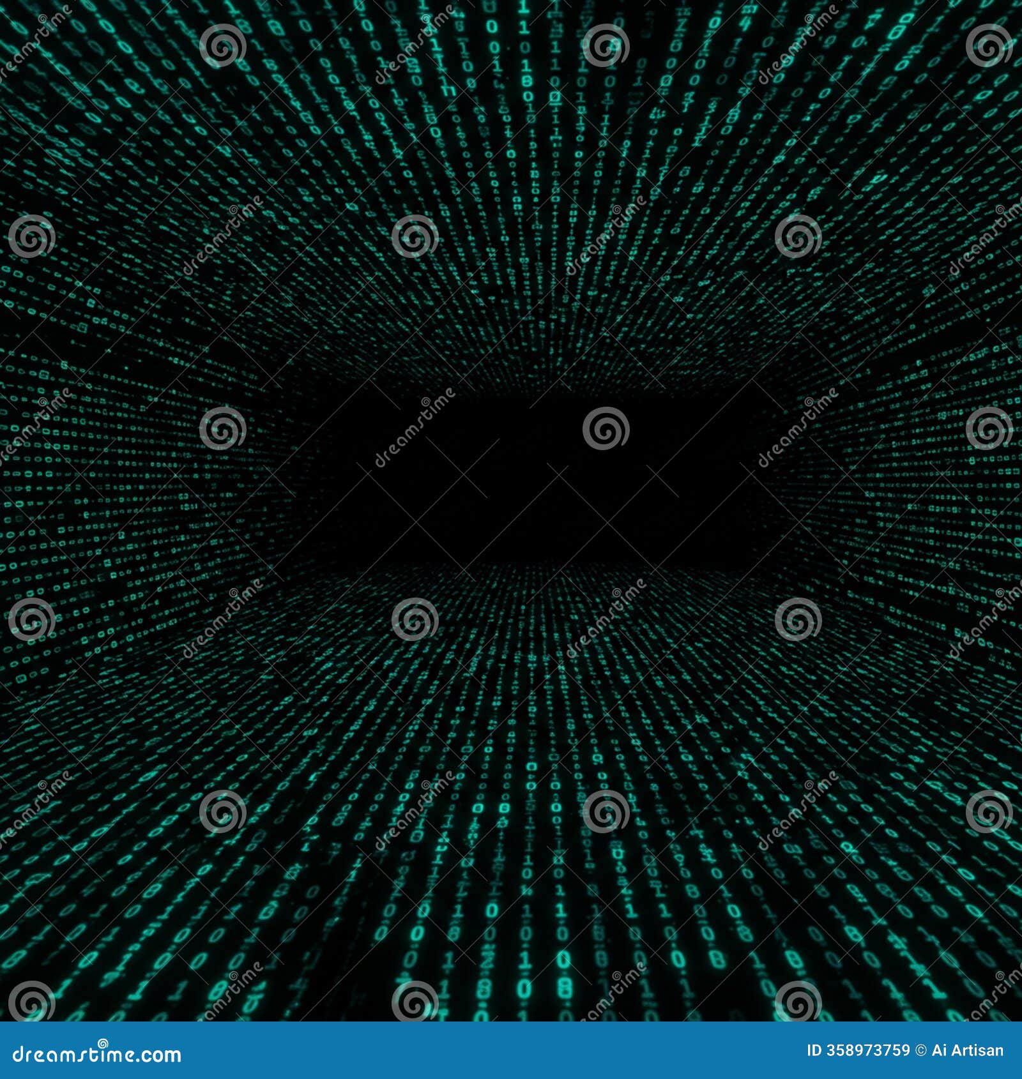Click the spiral icon near the right edge

(990, 429)
